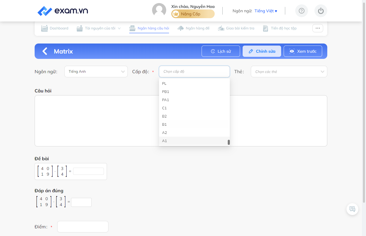
Task: Click the power logout icon
Action: (321, 11)
